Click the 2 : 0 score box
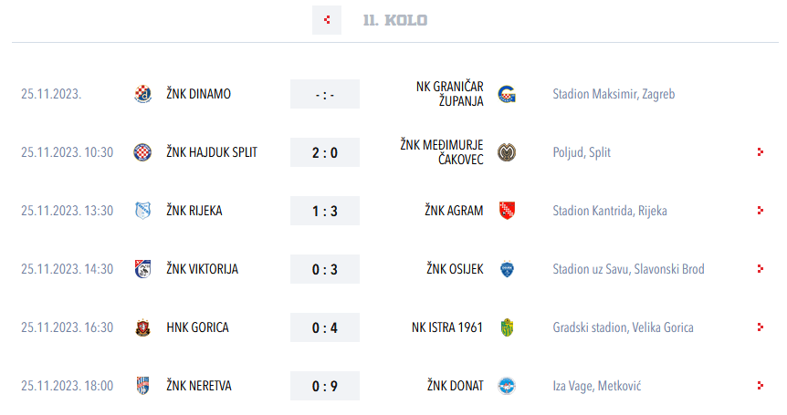The width and height of the screenshot is (787, 415). click(x=325, y=152)
